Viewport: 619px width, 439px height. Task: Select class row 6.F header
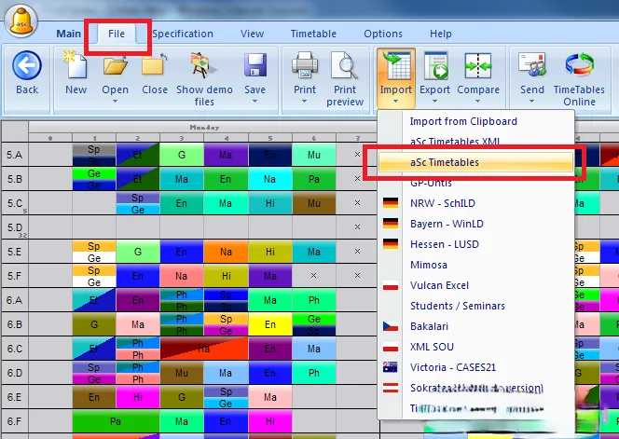(x=15, y=421)
